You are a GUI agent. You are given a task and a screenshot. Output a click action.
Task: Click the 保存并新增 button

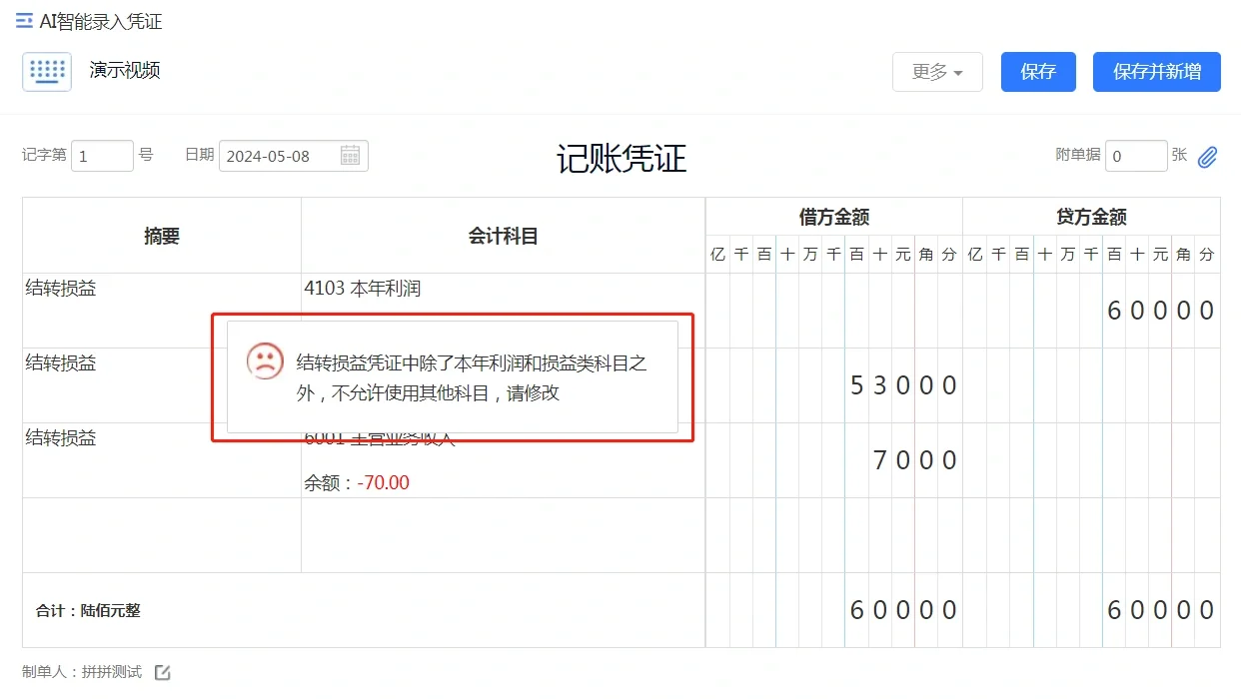click(1156, 71)
